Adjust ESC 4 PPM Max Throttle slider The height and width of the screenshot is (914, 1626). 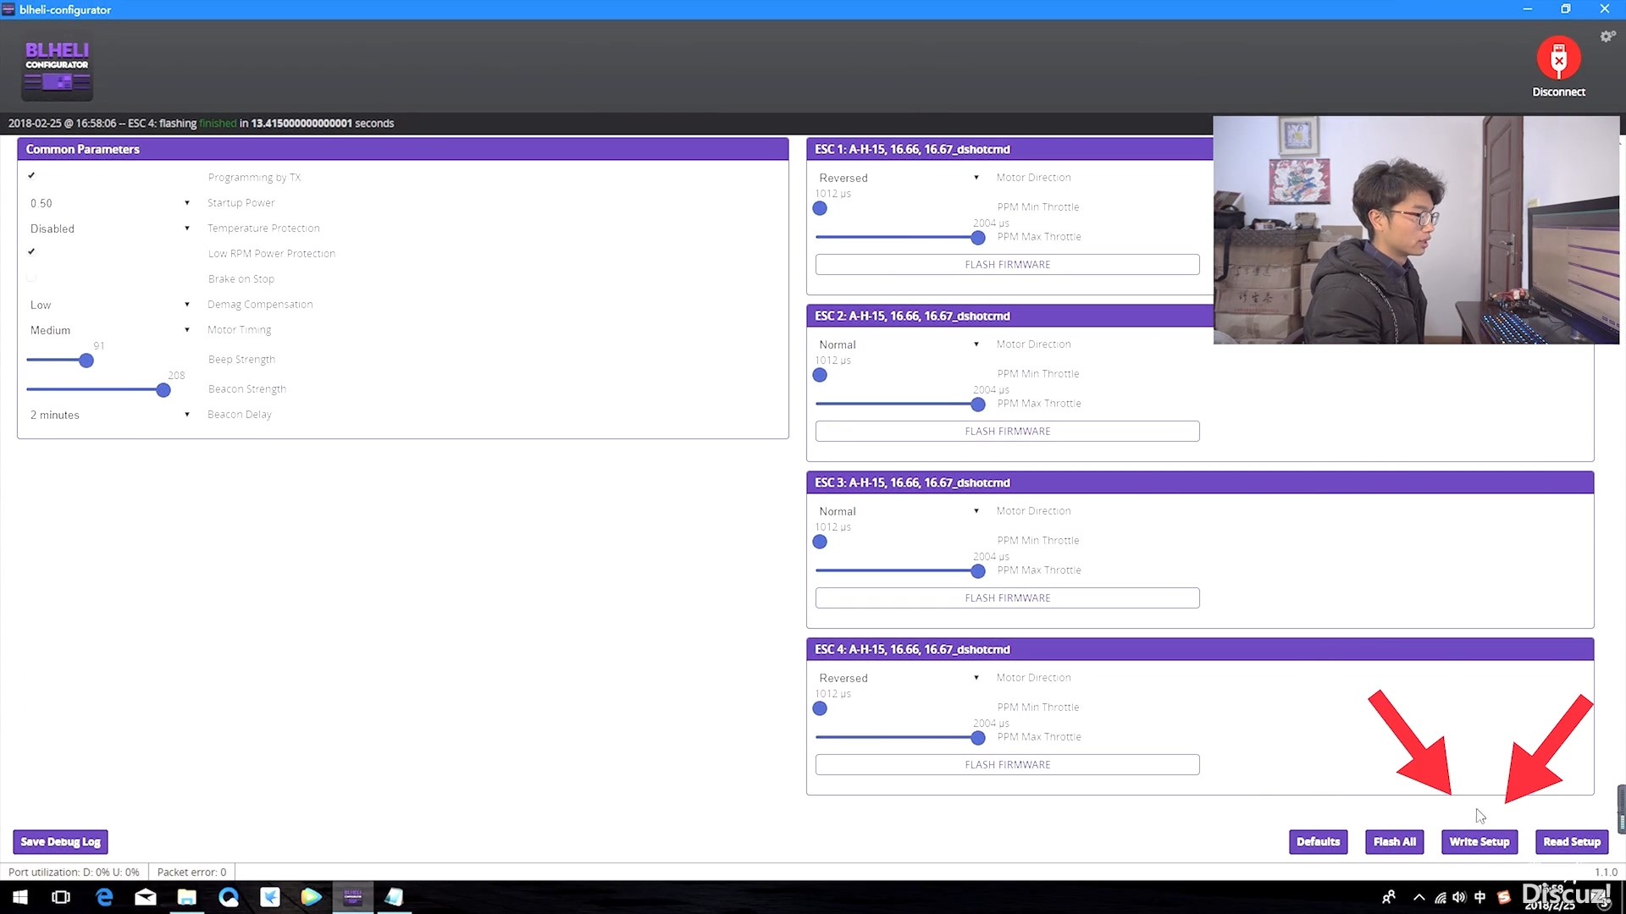pos(978,738)
